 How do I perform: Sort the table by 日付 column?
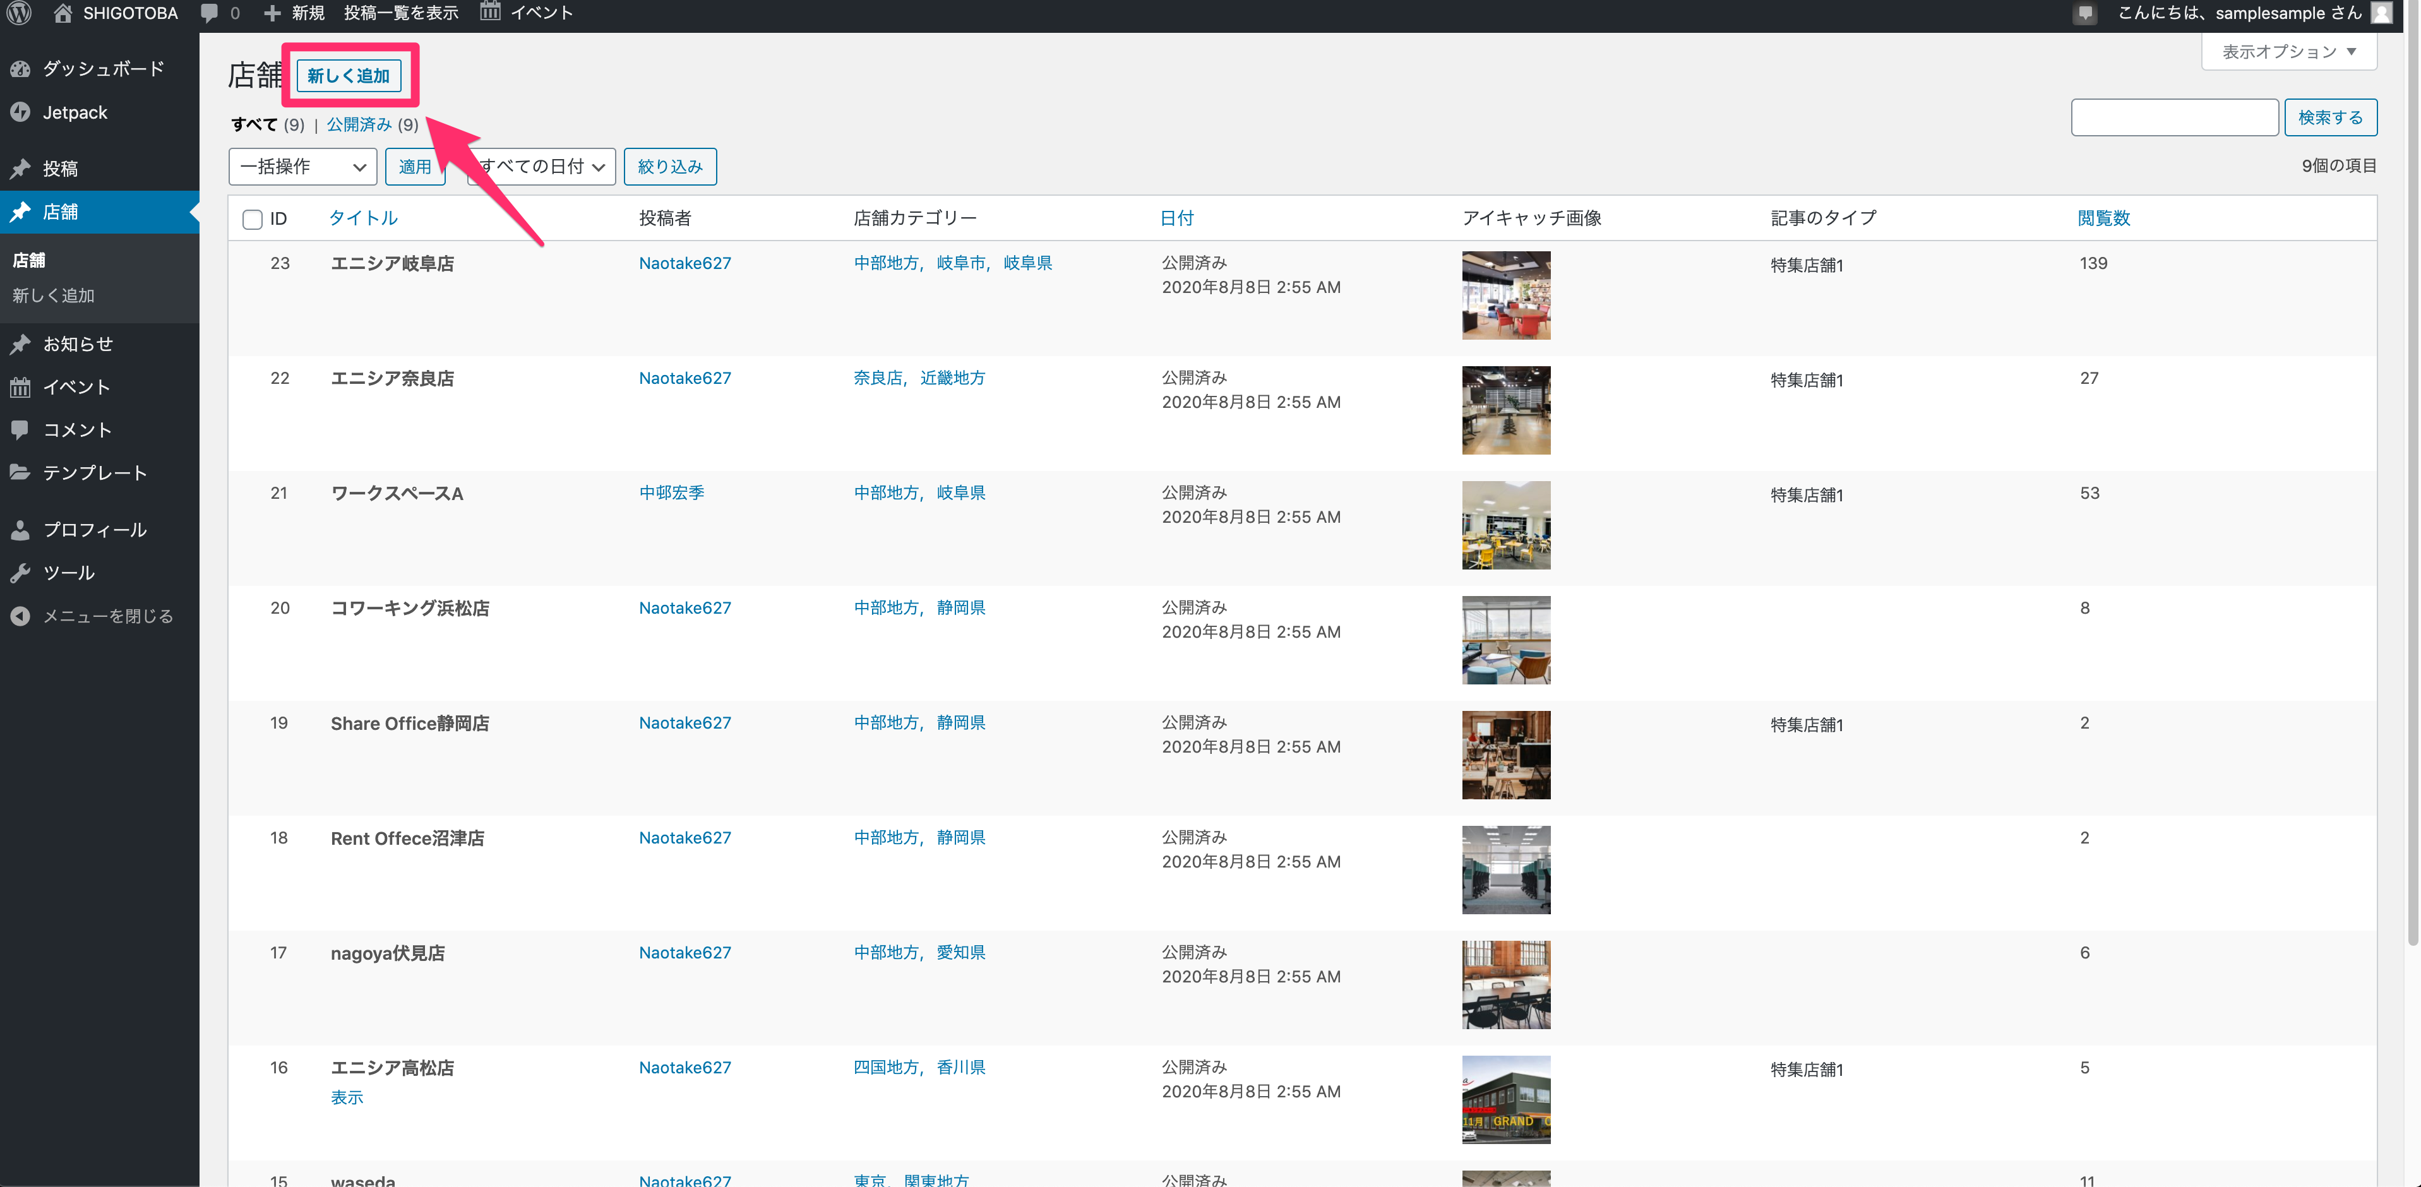click(x=1176, y=218)
